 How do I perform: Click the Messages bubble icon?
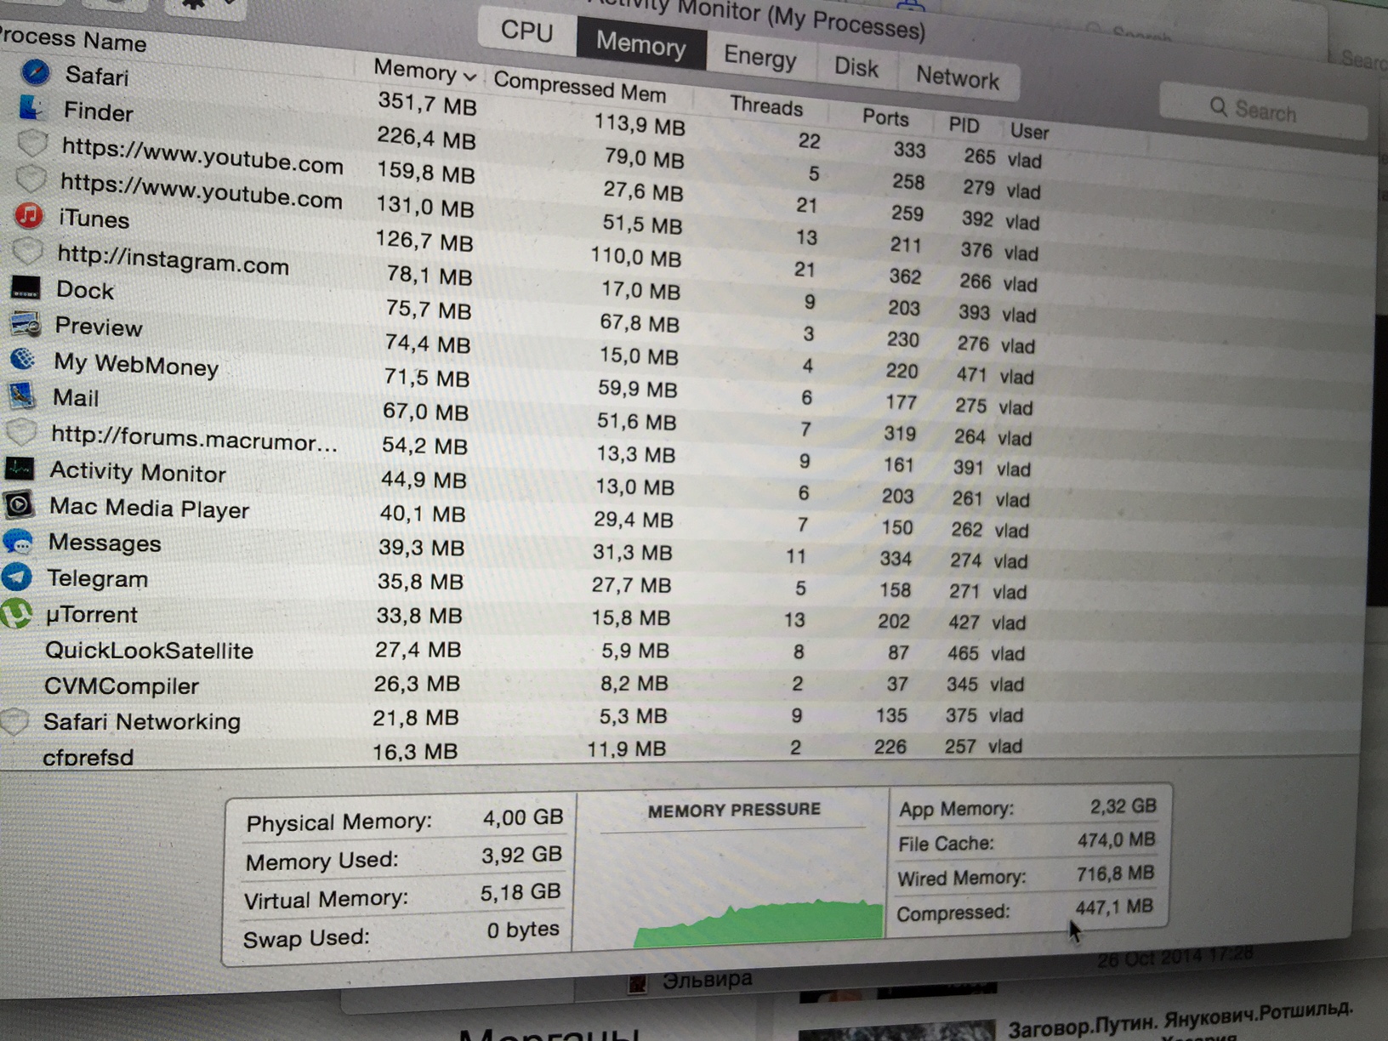(17, 541)
